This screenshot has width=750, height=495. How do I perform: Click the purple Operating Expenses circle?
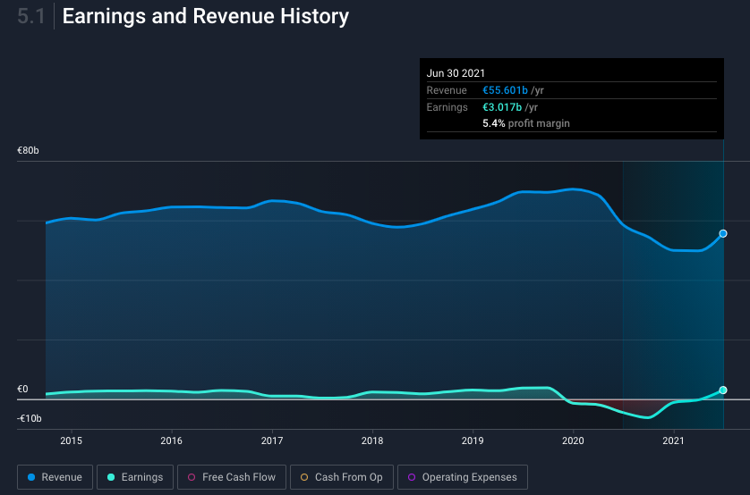pyautogui.click(x=412, y=477)
